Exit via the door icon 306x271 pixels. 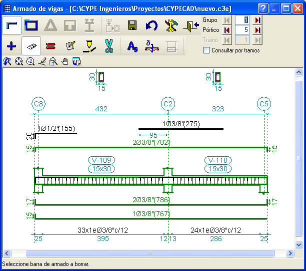191,25
